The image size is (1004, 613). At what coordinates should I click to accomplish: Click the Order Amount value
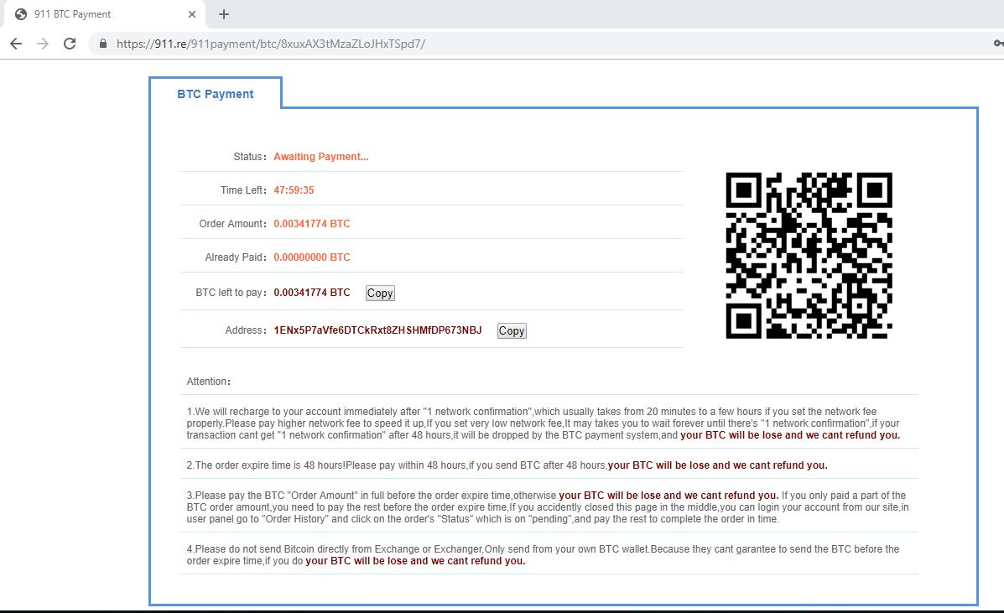(312, 224)
